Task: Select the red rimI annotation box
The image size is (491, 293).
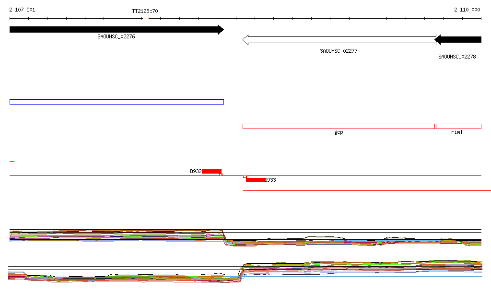Action: tap(458, 126)
